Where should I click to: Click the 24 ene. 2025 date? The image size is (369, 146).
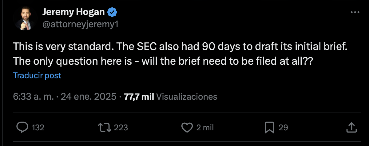89,97
